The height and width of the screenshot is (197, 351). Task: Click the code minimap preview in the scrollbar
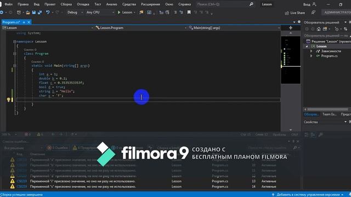[x=291, y=60]
